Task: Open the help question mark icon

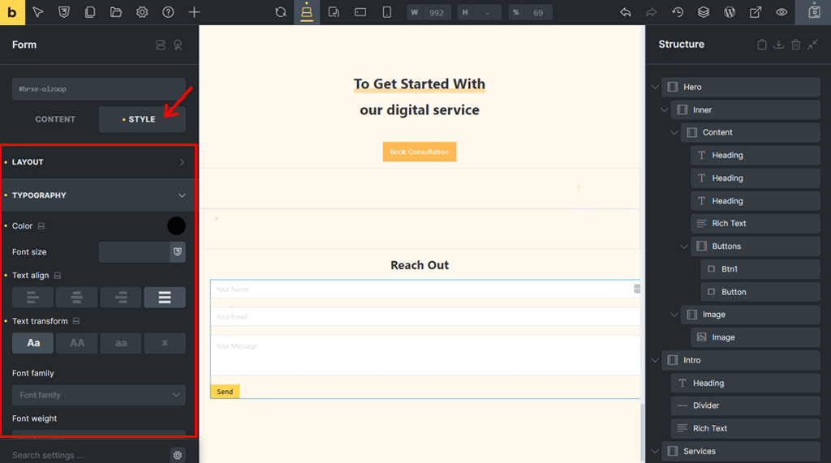Action: coord(168,12)
